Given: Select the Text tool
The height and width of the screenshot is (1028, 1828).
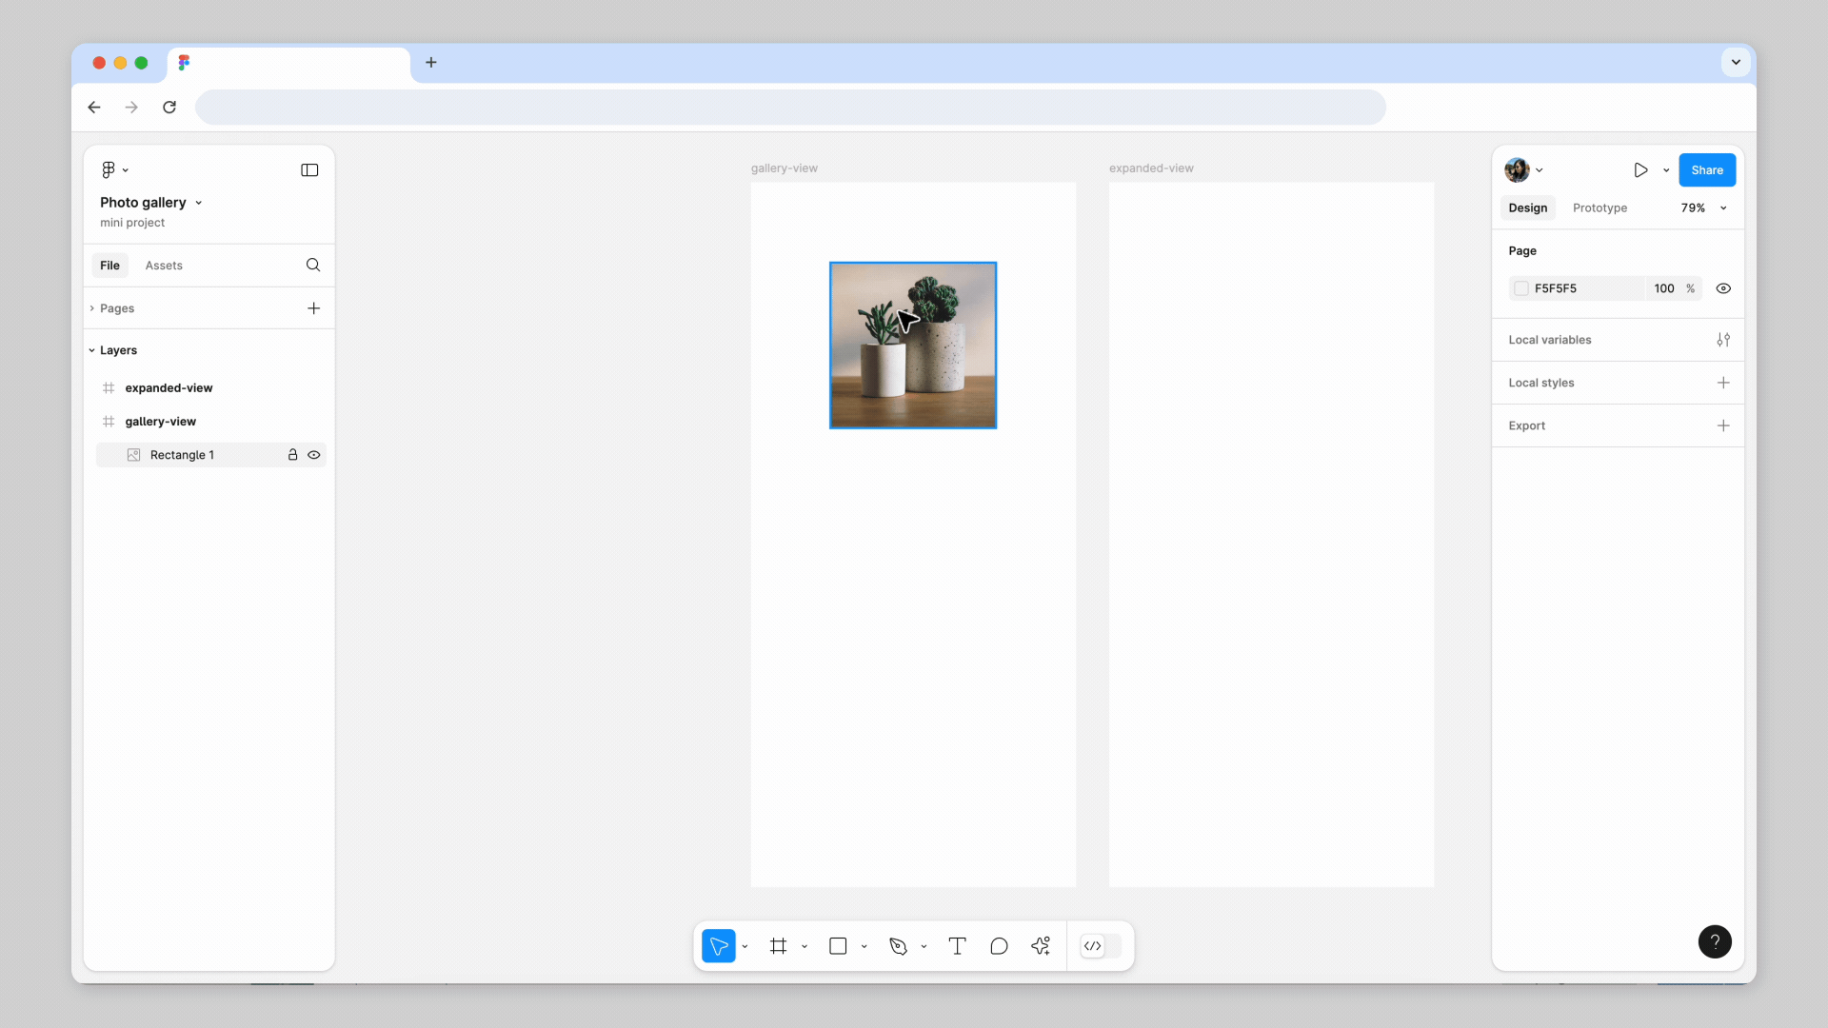Looking at the screenshot, I should click(958, 946).
